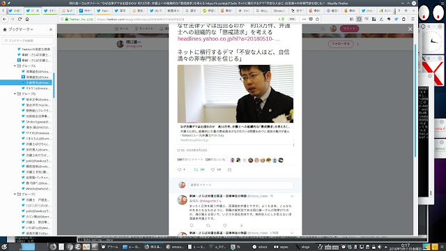Like the tweet with heart icon
446x251 pixels.
coord(213,169)
